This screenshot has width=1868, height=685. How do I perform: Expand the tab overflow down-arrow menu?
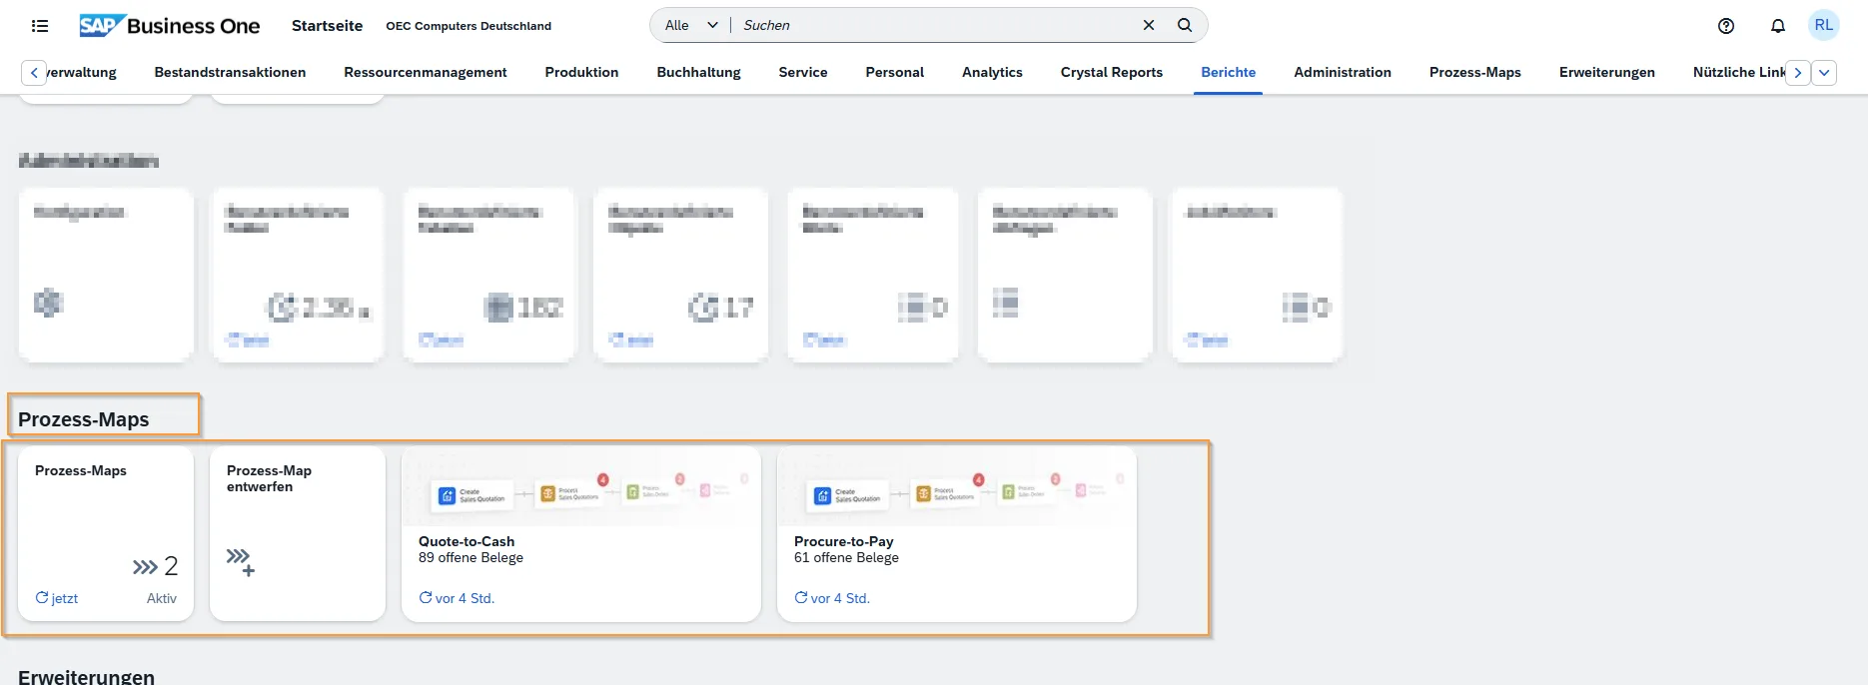(x=1824, y=73)
